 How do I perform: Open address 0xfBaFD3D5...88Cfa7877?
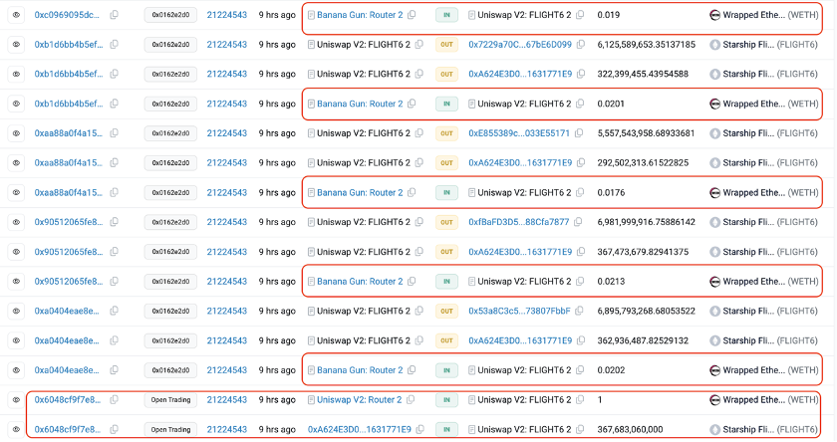coord(519,222)
